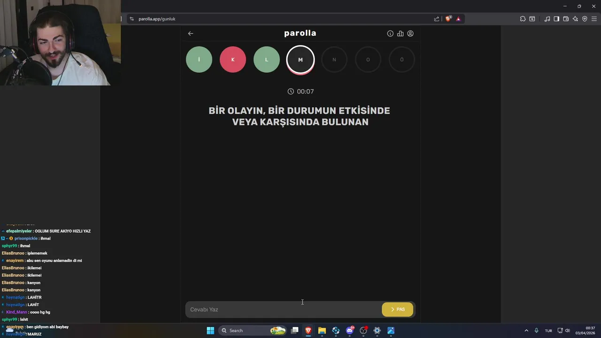
Task: Open the browser hamburger menu
Action: point(594,19)
